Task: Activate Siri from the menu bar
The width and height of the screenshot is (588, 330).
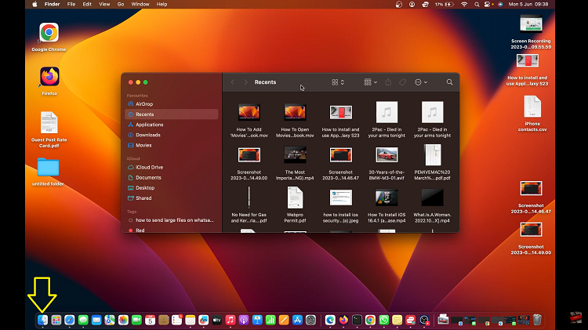Action: click(500, 4)
